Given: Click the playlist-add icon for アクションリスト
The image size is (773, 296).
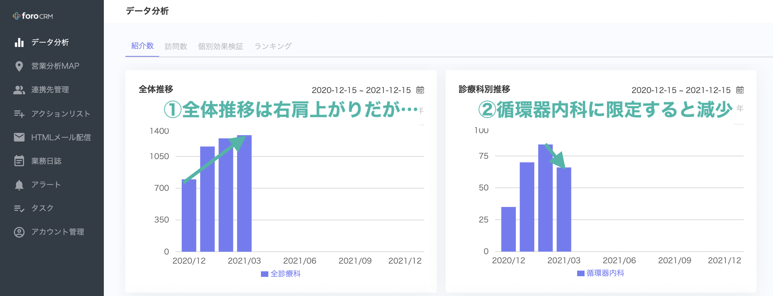Looking at the screenshot, I should coord(19,114).
